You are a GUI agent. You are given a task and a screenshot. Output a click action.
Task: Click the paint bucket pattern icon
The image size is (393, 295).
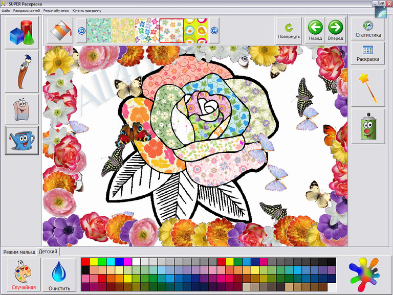click(60, 31)
